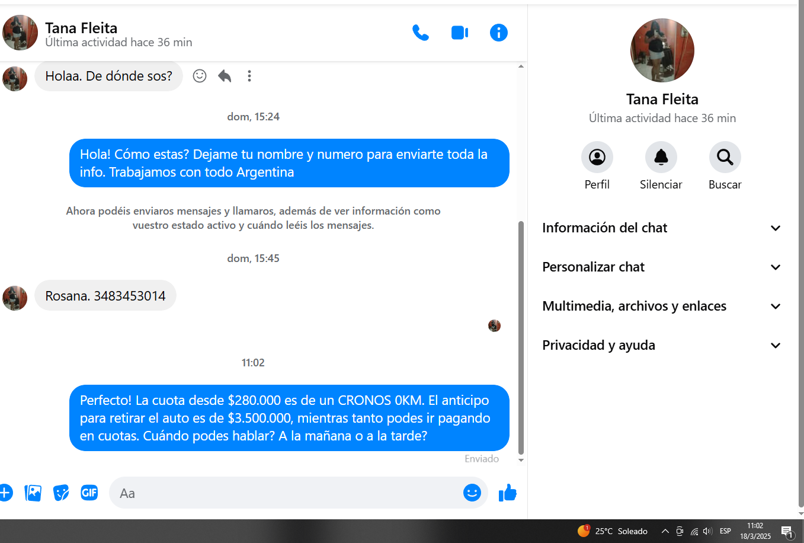This screenshot has width=804, height=543.
Task: Open the emoji picker in the message box
Action: point(472,493)
